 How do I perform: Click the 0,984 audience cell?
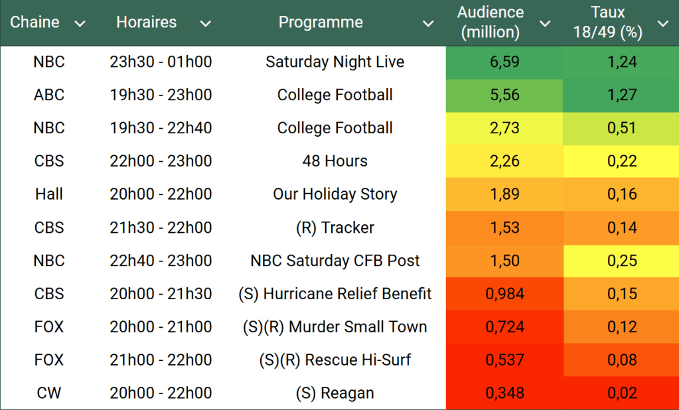pos(504,294)
